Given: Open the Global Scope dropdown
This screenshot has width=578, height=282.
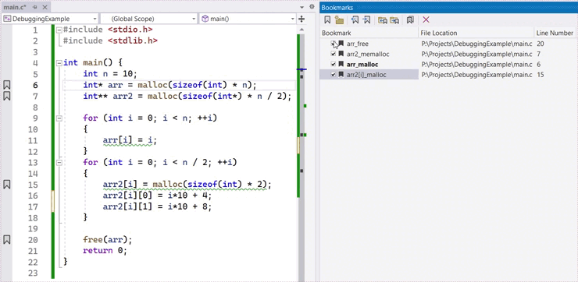Looking at the screenshot, I should pyautogui.click(x=149, y=19).
